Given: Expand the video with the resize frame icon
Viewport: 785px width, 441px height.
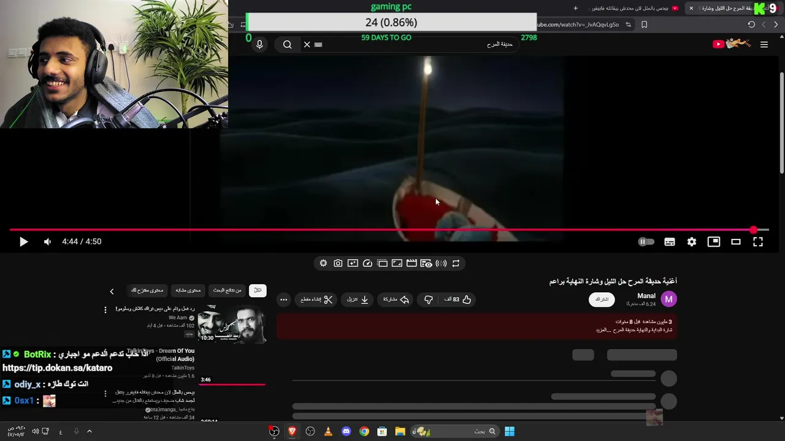Looking at the screenshot, I should tap(397, 263).
